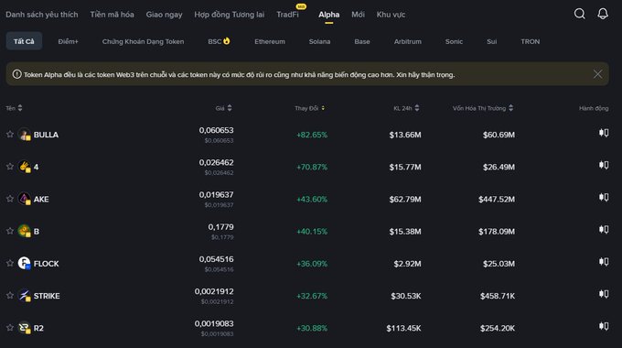
Task: Favorite the R2 token star
Action: pos(10,328)
